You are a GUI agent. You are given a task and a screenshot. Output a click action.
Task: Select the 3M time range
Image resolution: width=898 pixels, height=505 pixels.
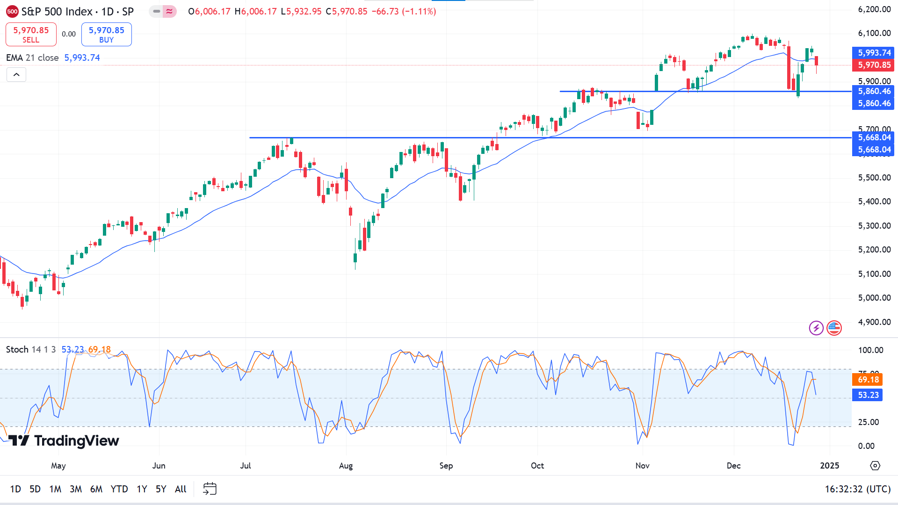click(x=76, y=489)
